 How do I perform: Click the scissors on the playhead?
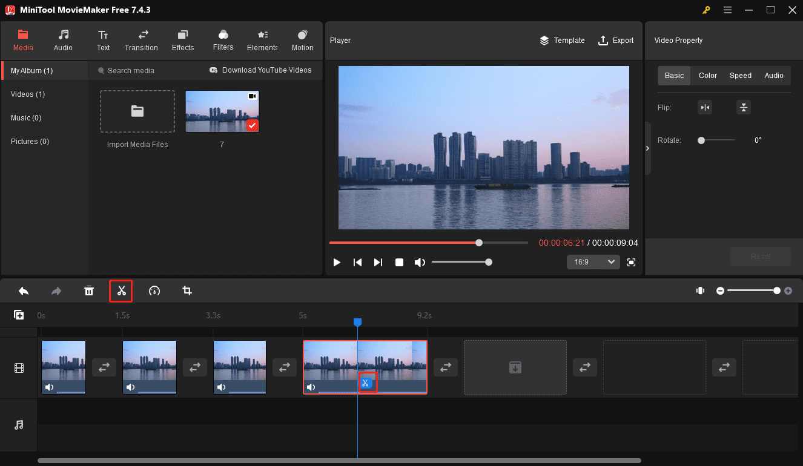pos(365,382)
